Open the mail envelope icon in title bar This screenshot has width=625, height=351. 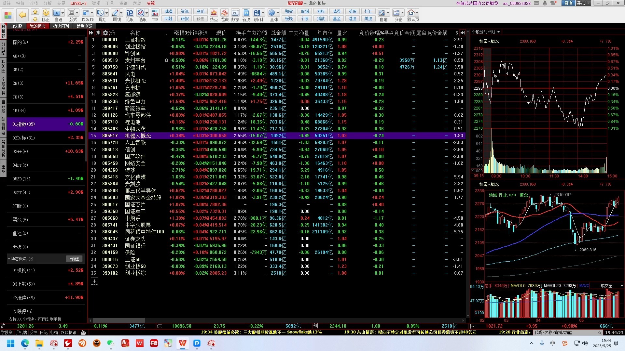tap(536, 3)
